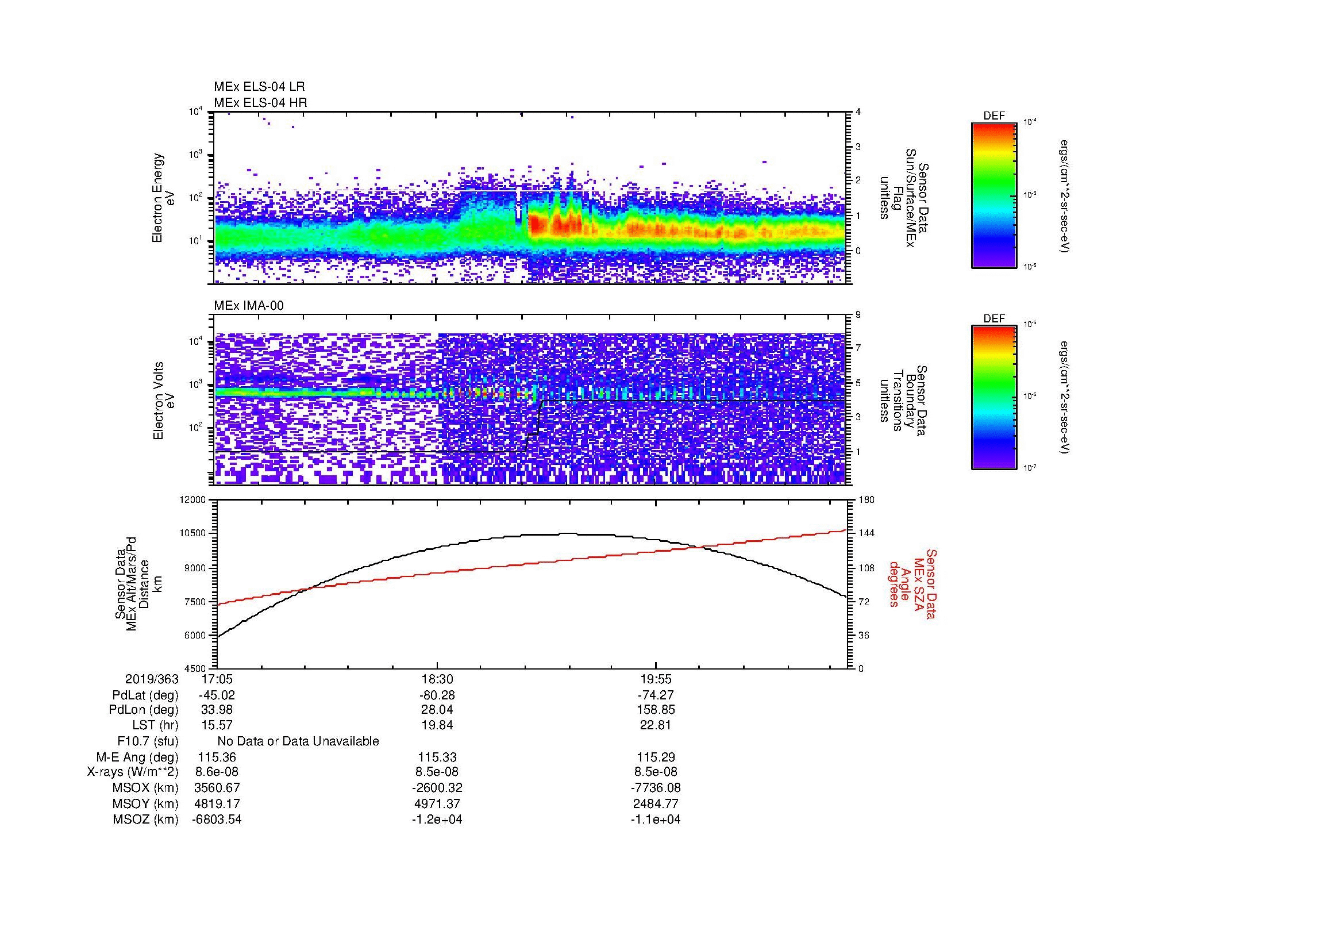
Task: Click the 'M-E Ang (deg)' row label
Action: click(137, 757)
